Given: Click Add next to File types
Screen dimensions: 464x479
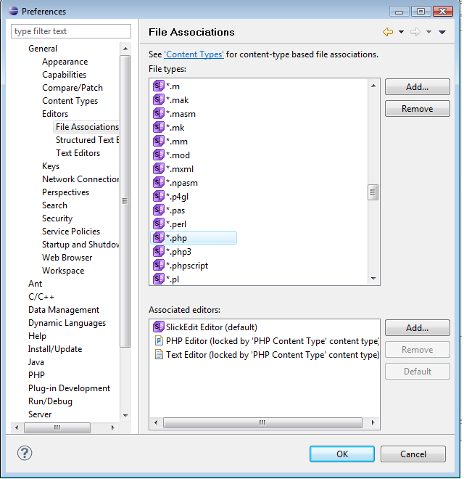Looking at the screenshot, I should coord(418,87).
